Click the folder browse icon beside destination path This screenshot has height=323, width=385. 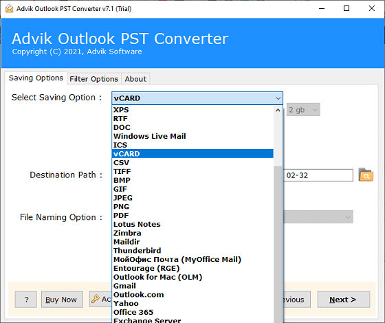pyautogui.click(x=366, y=175)
